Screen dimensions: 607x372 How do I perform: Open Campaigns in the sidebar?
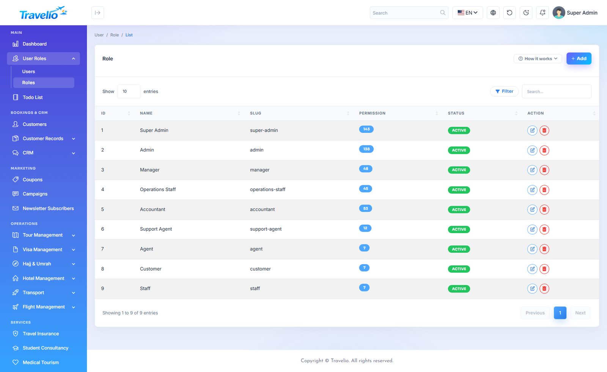[x=43, y=194]
